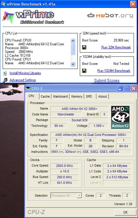This screenshot has height=218, width=138.
Task: Click the Submit Scores link
Action: click(107, 80)
